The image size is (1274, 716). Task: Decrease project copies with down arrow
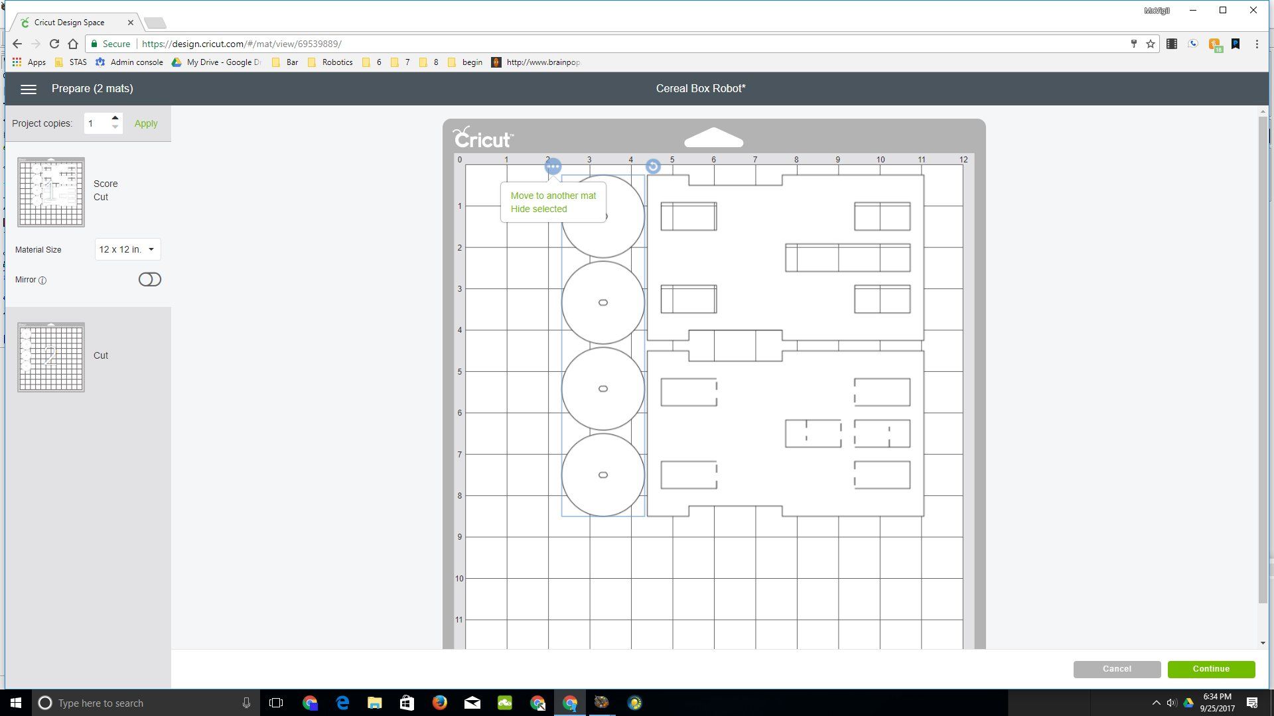[x=115, y=127]
